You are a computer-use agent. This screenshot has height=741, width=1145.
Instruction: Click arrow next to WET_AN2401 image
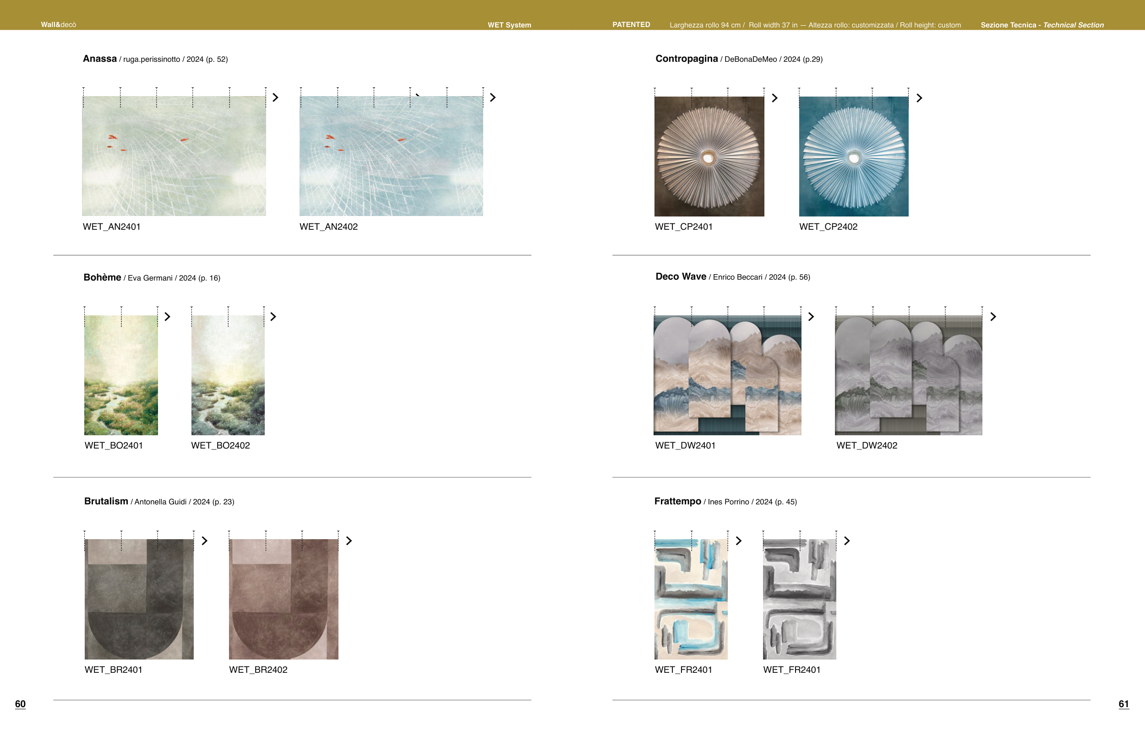click(275, 97)
